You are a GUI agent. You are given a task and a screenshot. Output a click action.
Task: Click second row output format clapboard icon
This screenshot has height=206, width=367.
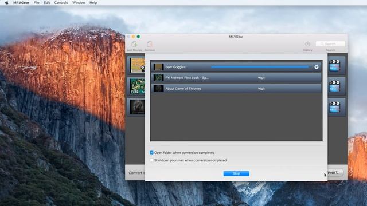[334, 86]
